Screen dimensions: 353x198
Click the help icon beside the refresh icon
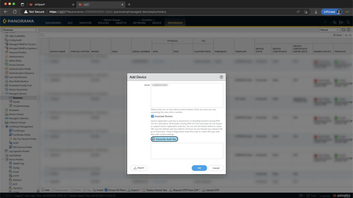pos(349,30)
